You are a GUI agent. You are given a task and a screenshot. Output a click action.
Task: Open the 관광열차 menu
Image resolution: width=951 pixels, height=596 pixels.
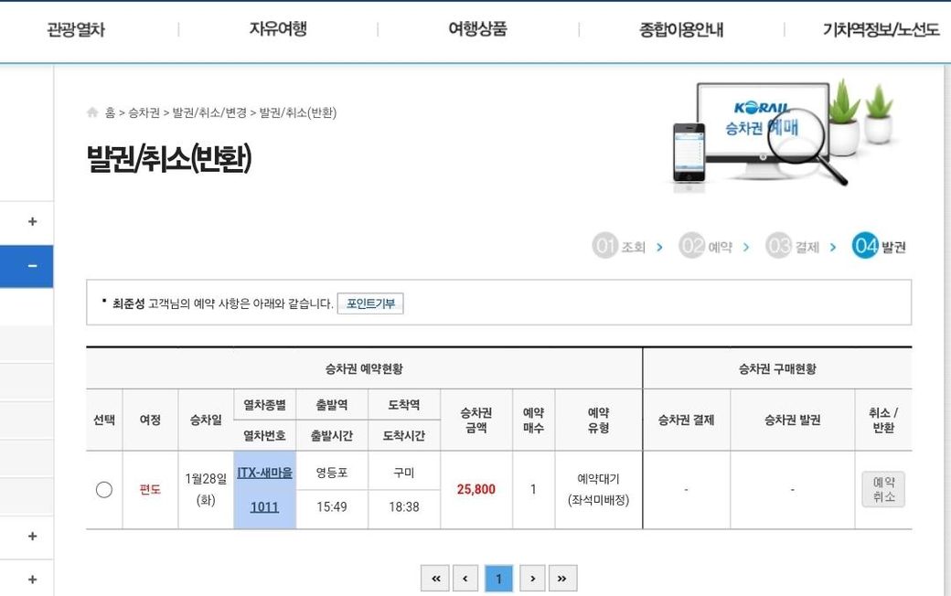tap(76, 29)
